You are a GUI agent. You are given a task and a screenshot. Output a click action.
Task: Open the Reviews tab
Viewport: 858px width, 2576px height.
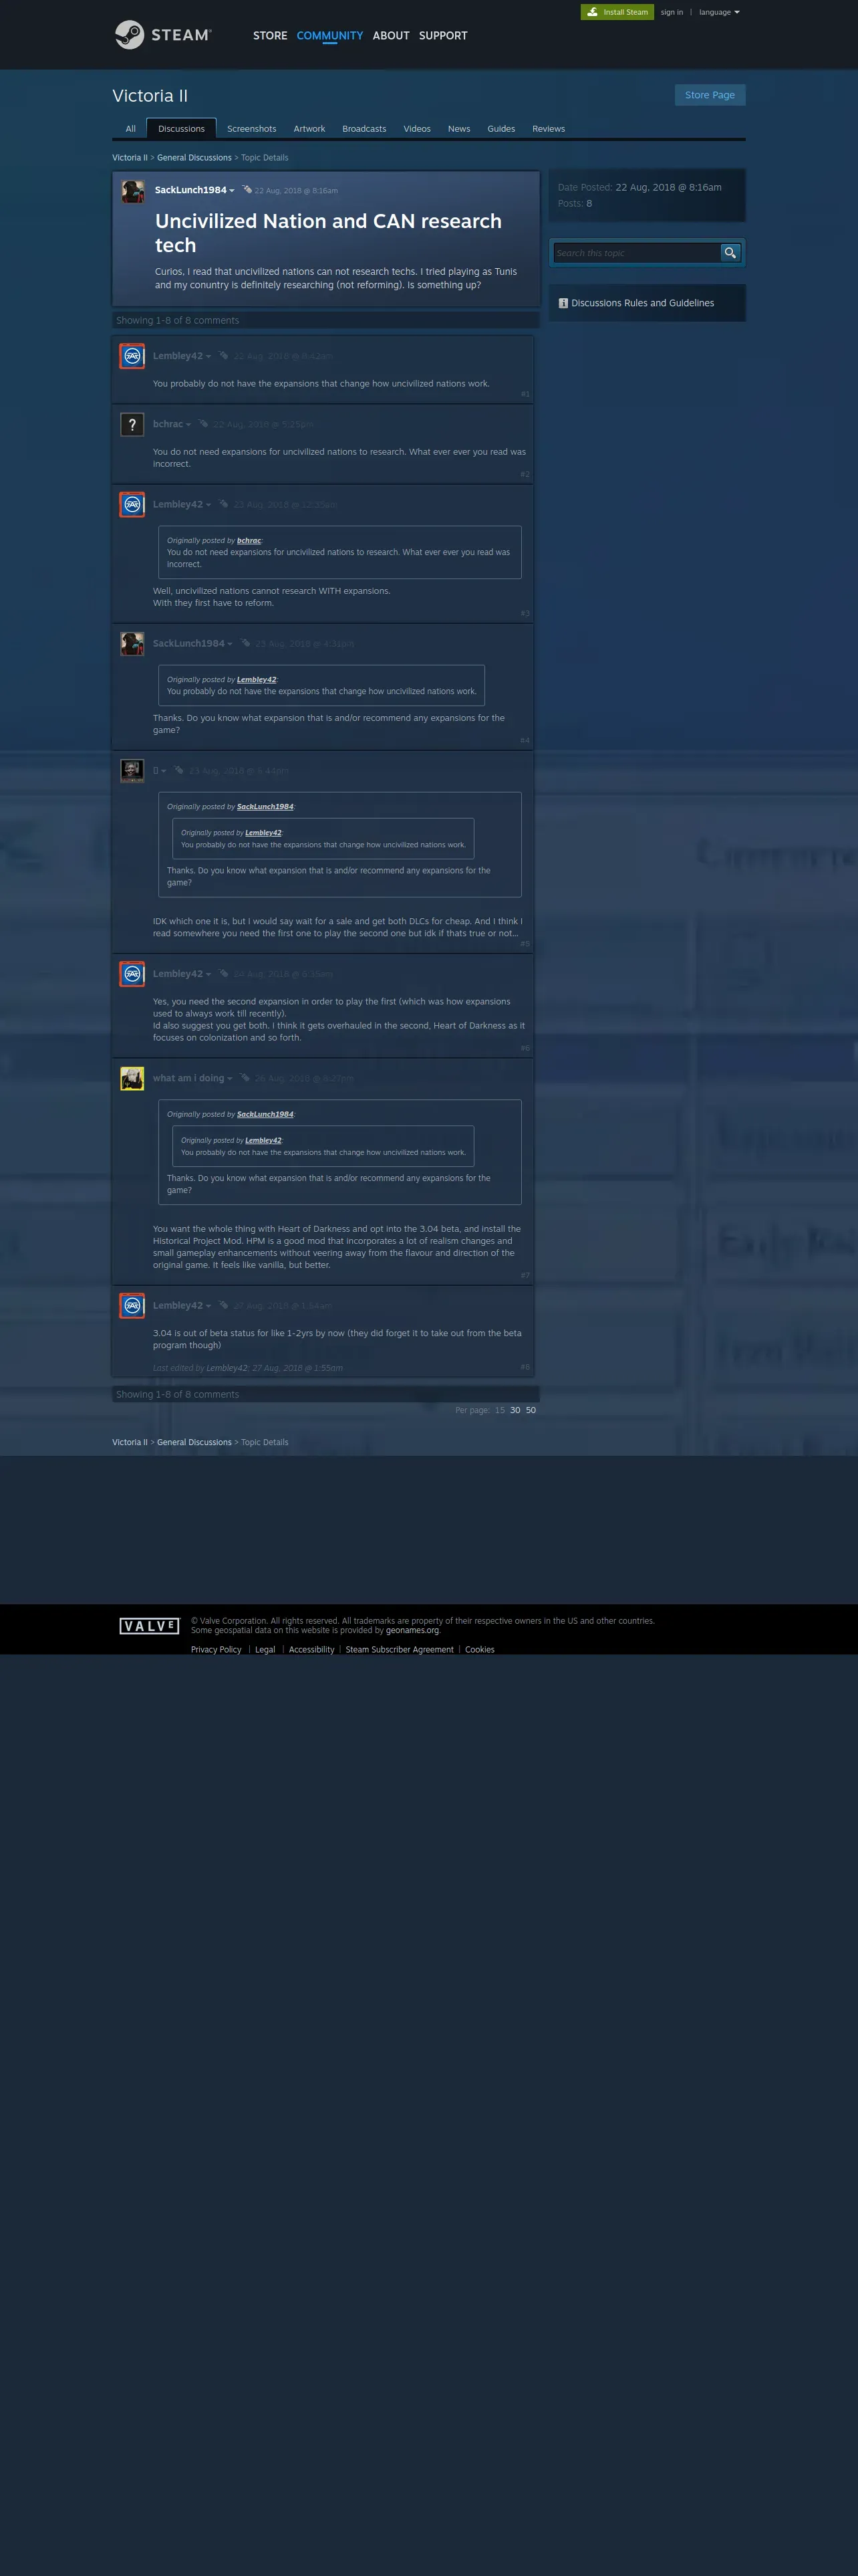tap(549, 129)
